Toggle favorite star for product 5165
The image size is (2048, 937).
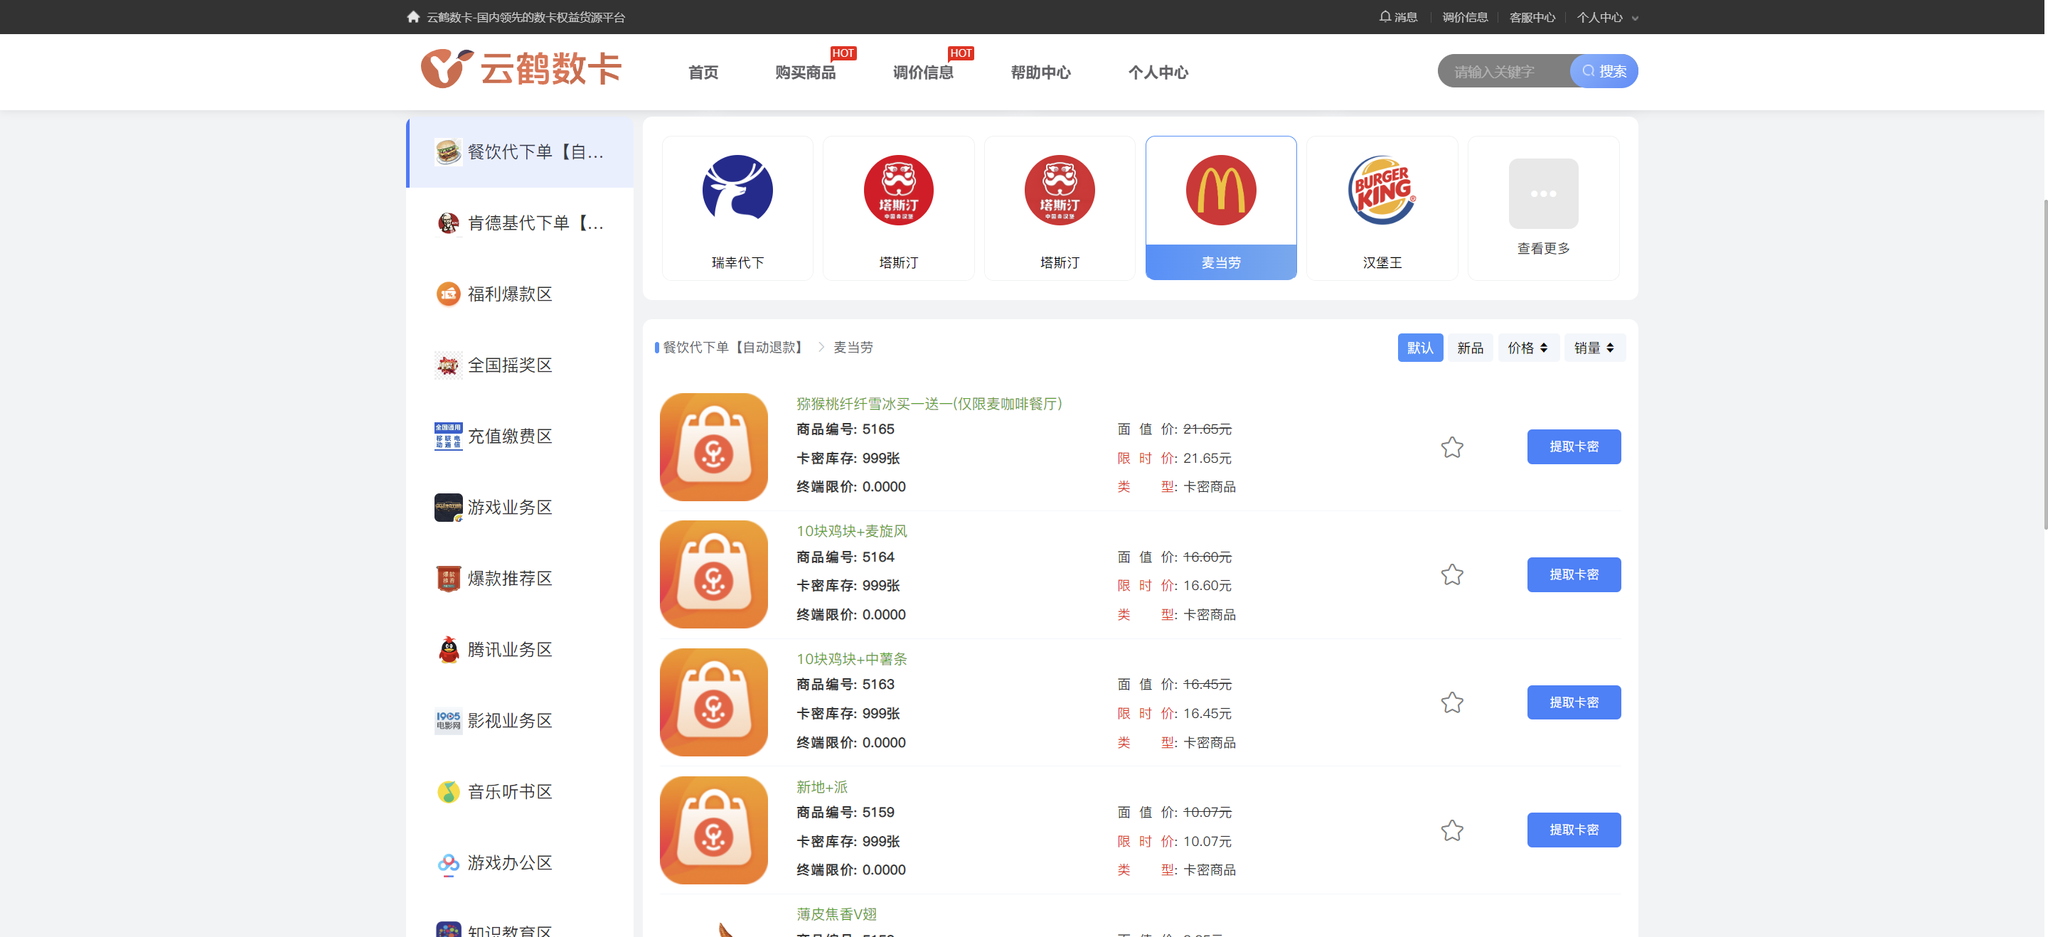point(1451,447)
